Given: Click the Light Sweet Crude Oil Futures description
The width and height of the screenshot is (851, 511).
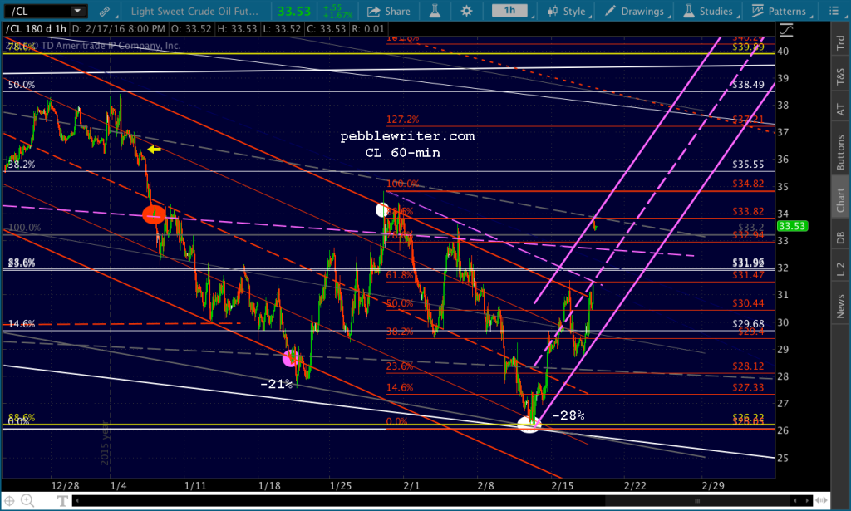Looking at the screenshot, I should pyautogui.click(x=194, y=11).
